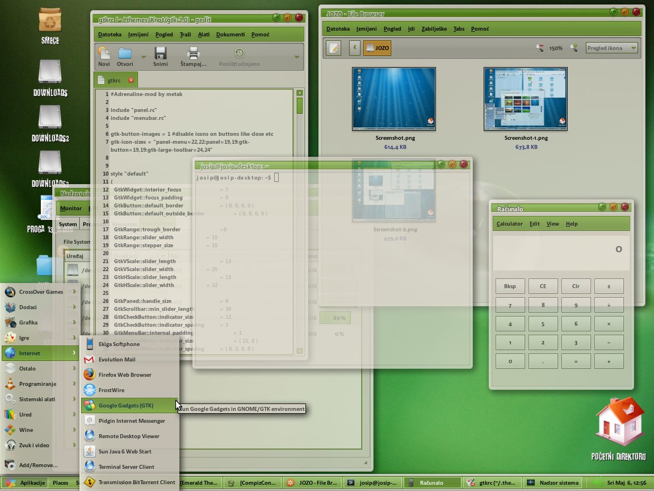This screenshot has height=491, width=654.
Task: Launch FrostWire from the Internet menu
Action: pyautogui.click(x=129, y=390)
